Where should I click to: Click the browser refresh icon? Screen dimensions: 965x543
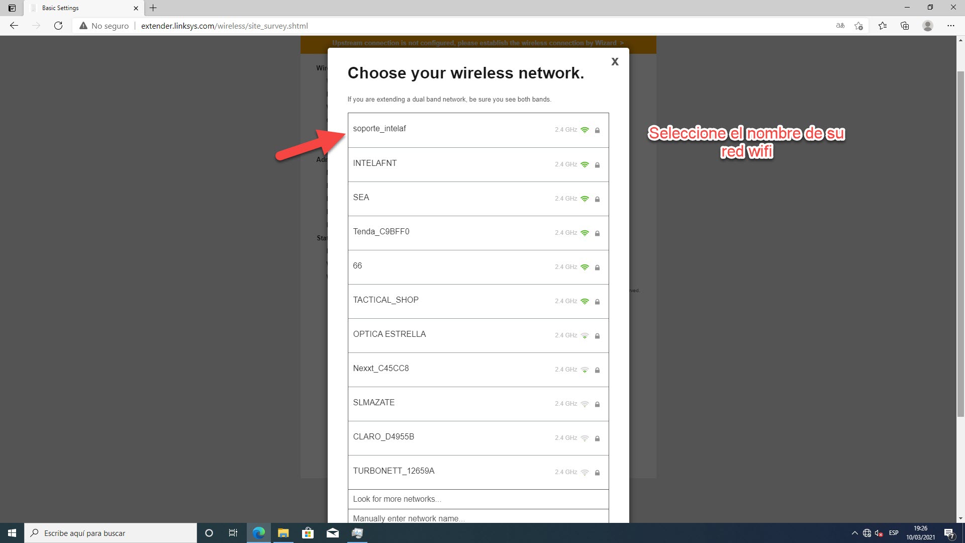[x=58, y=26]
